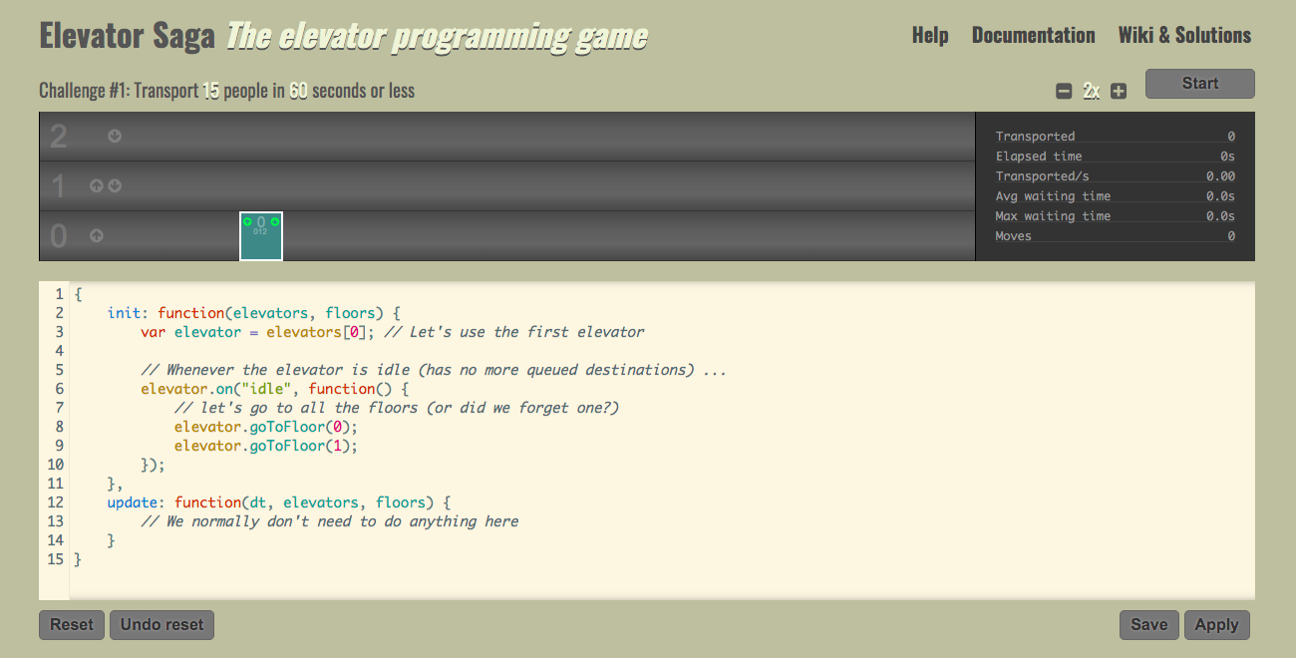Click the up call button on floor 0
Image resolution: width=1296 pixels, height=658 pixels.
click(x=97, y=236)
